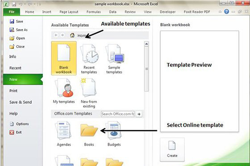Open My templates
Viewport: 250px width, 166px height.
point(64,91)
